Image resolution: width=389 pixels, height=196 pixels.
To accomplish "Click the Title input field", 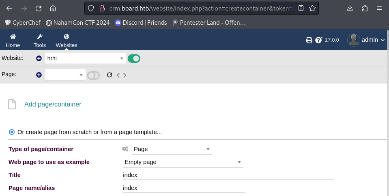I will click(228, 175).
